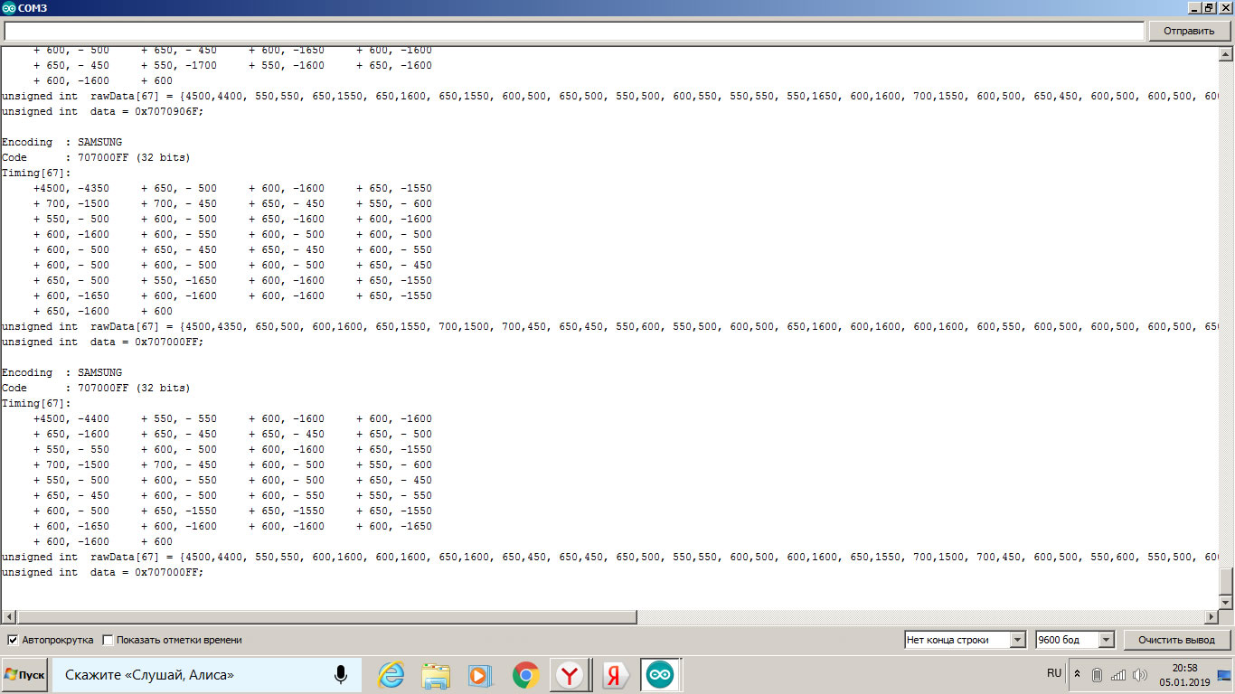Launch Internet Explorer from the taskbar
The image size is (1235, 694).
(x=391, y=675)
